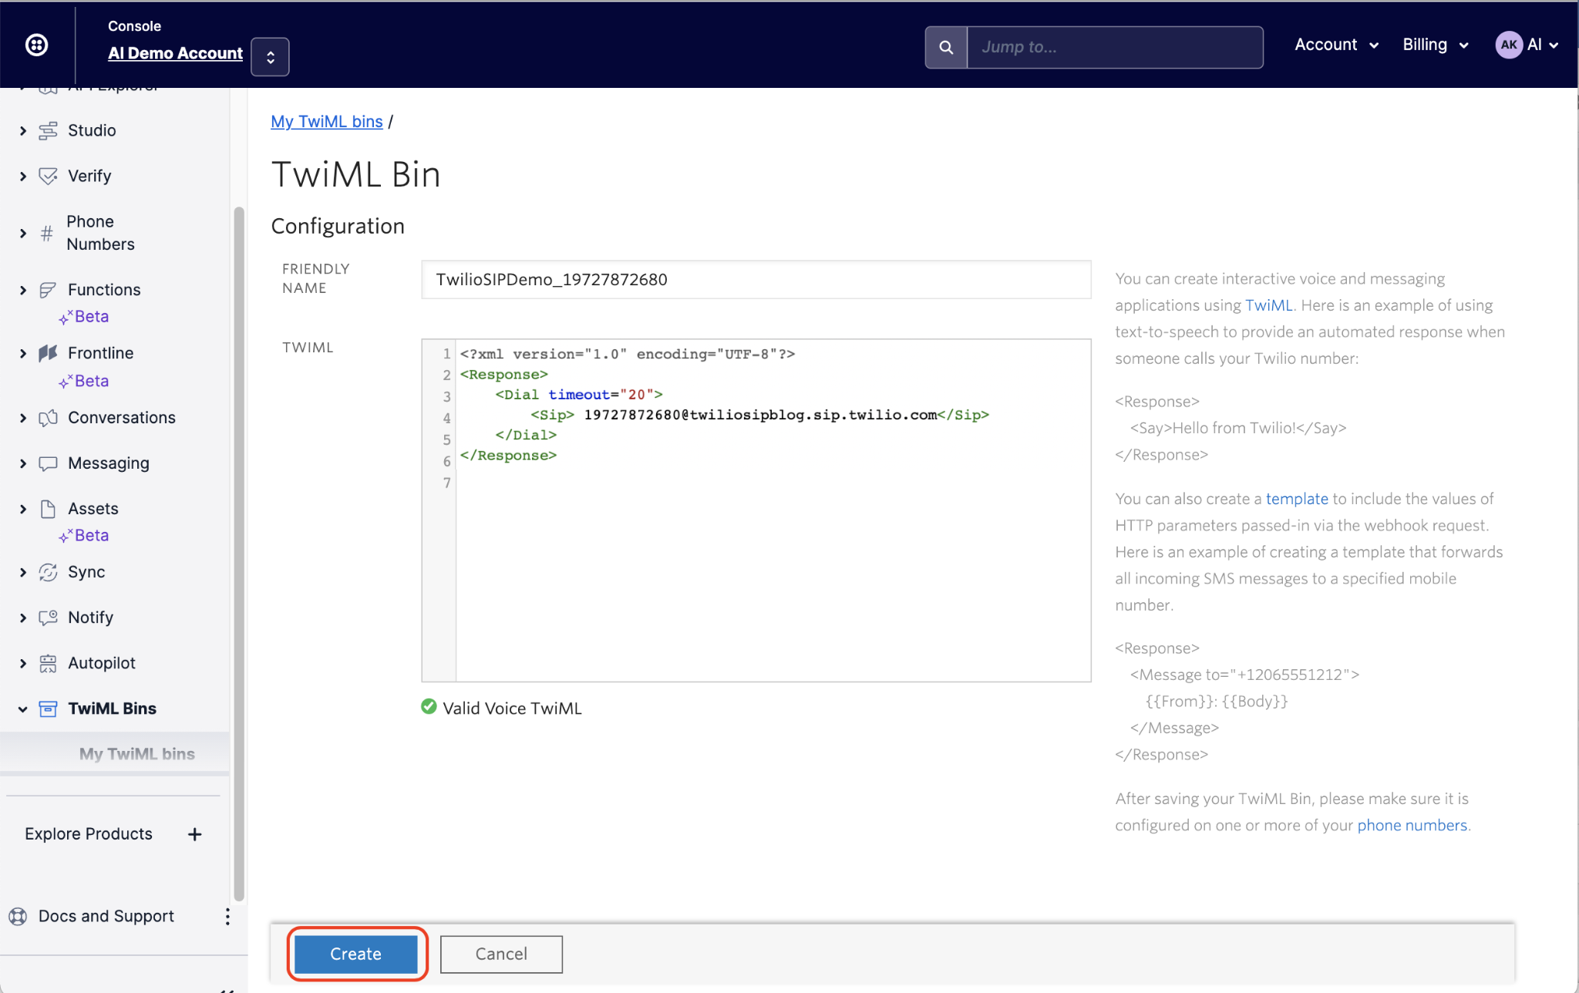Expand the Messaging section chevron

click(x=23, y=464)
